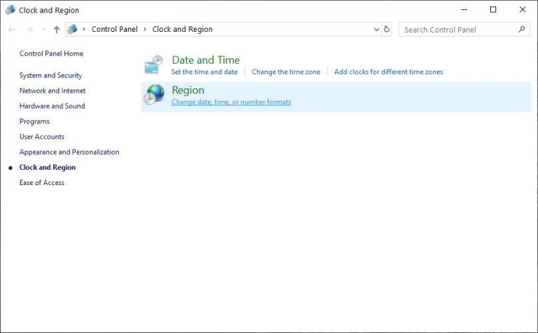Open the Date and Time calendar clock icon
538x333 pixels.
tap(153, 64)
